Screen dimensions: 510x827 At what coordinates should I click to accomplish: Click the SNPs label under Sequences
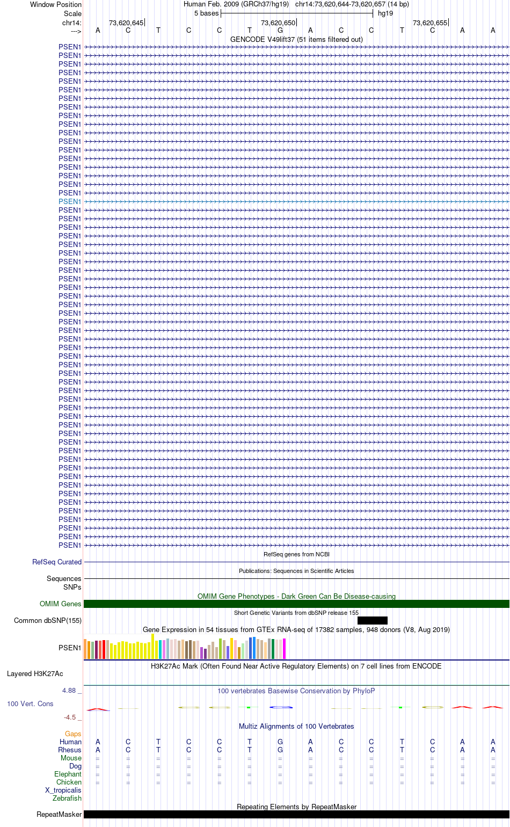point(72,587)
